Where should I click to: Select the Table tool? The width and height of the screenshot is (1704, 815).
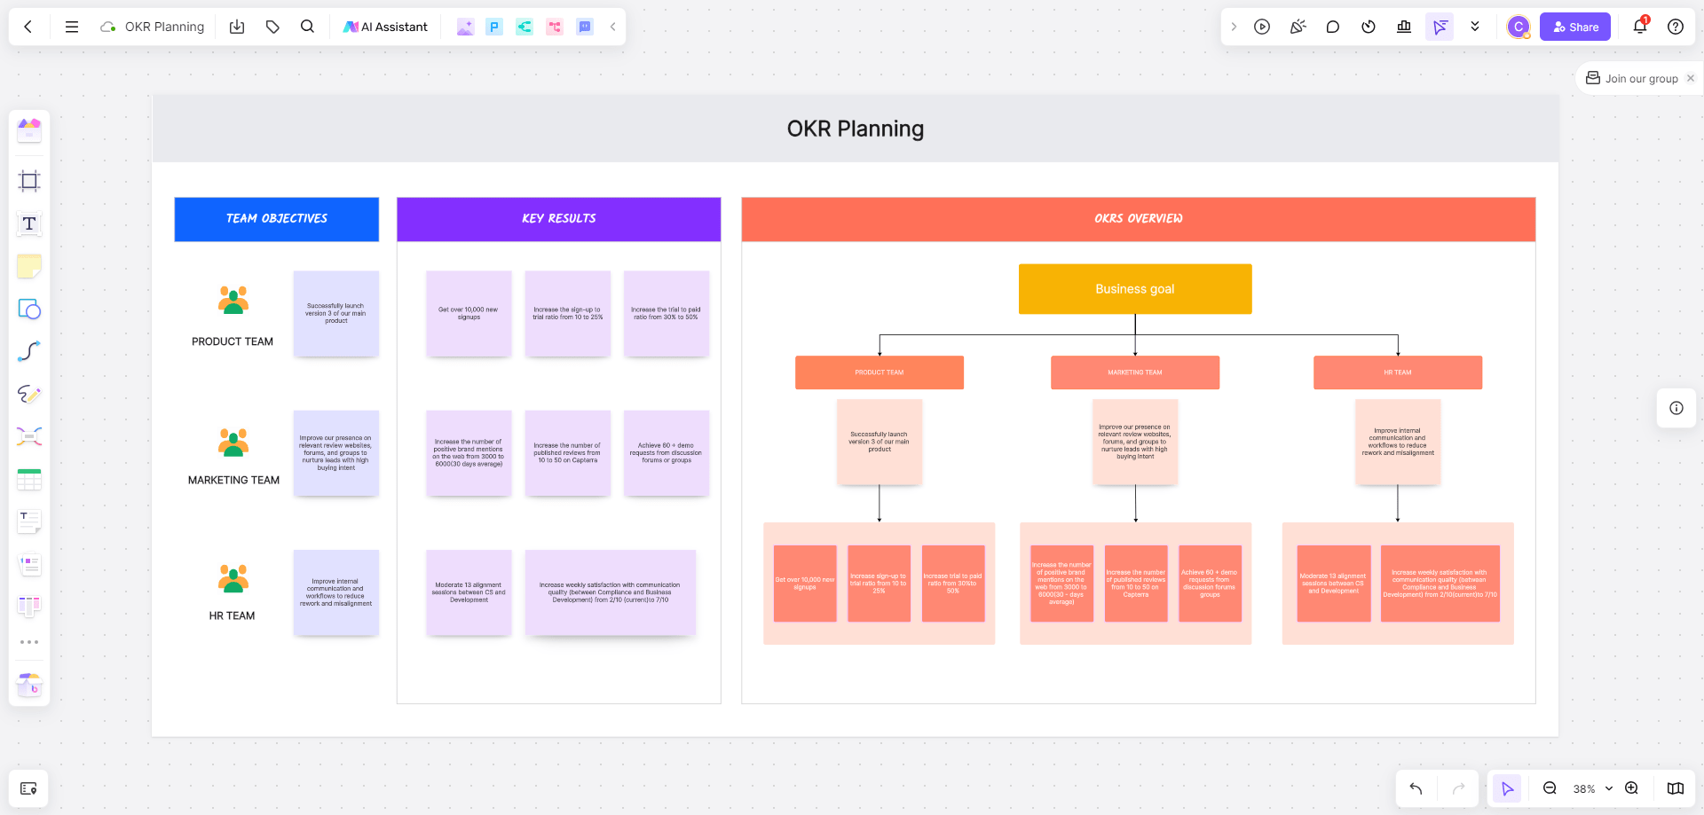click(29, 479)
